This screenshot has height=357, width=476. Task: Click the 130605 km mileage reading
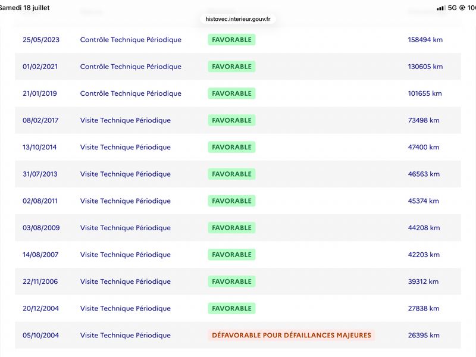[x=425, y=67]
